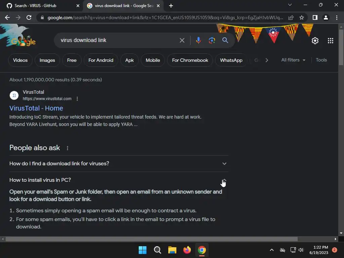This screenshot has width=344, height=258.
Task: Filter results by Images
Action: tap(47, 60)
